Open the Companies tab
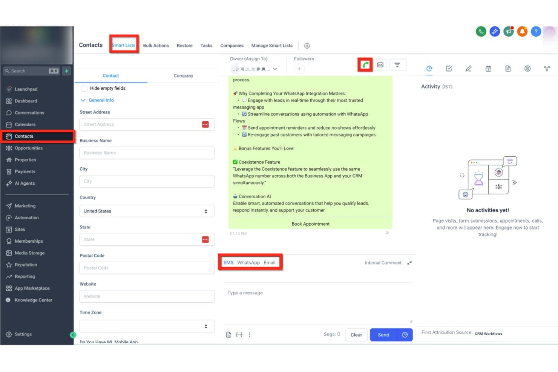558x372 pixels. click(x=232, y=46)
